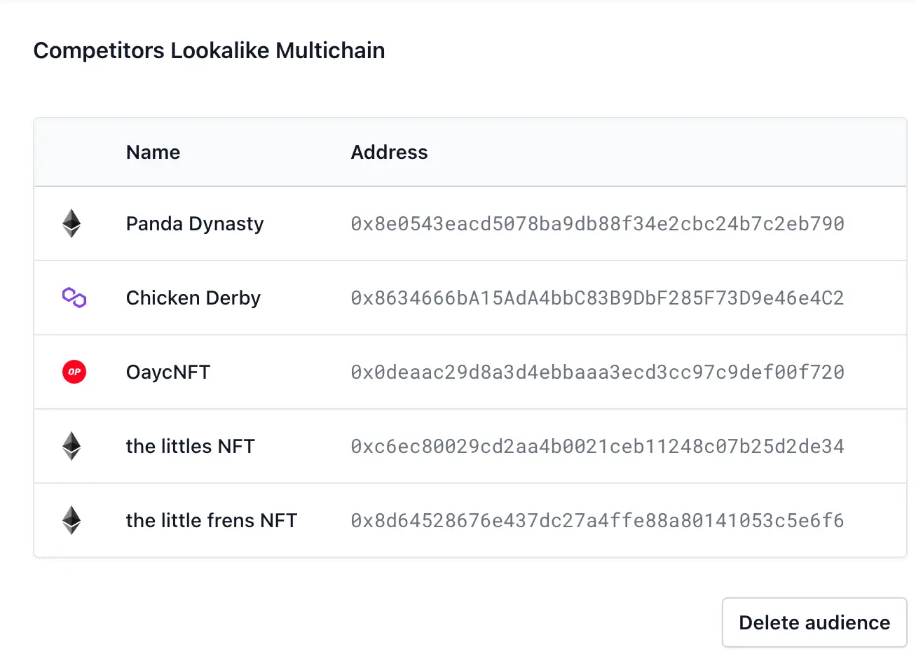
Task: Click the Name column header
Action: click(x=153, y=153)
